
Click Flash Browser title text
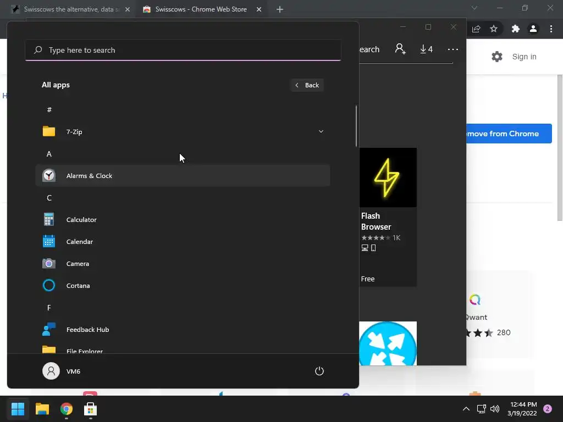(x=376, y=221)
